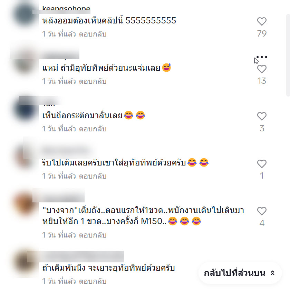Screen dimensions: 290x291
Task: Open the first commenter's profile avatar
Action: pyautogui.click(x=25, y=14)
